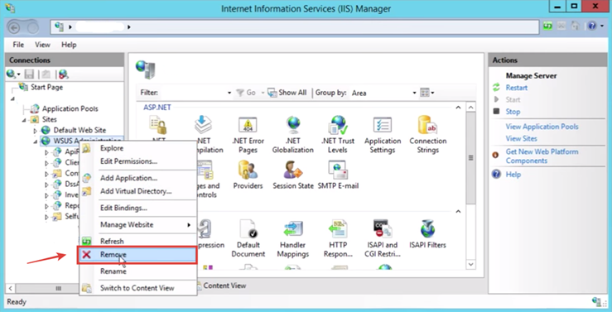
Task: Open the File menu
Action: coord(18,45)
